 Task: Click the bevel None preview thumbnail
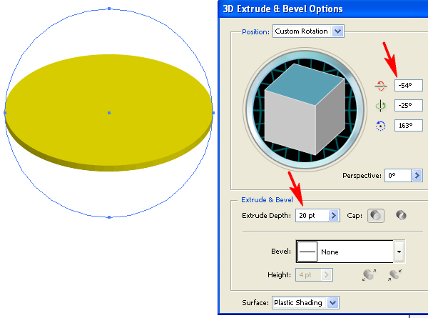pyautogui.click(x=307, y=252)
